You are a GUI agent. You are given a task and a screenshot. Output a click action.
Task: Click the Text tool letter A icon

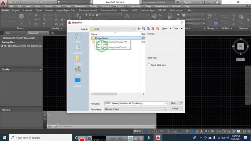click(x=127, y=16)
